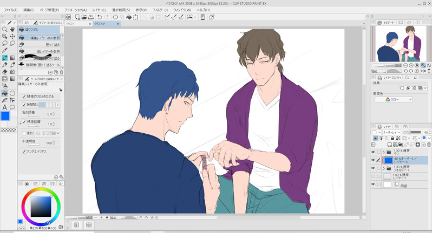The height and width of the screenshot is (233, 432).
Task: Select the Text tool
Action: (4, 107)
